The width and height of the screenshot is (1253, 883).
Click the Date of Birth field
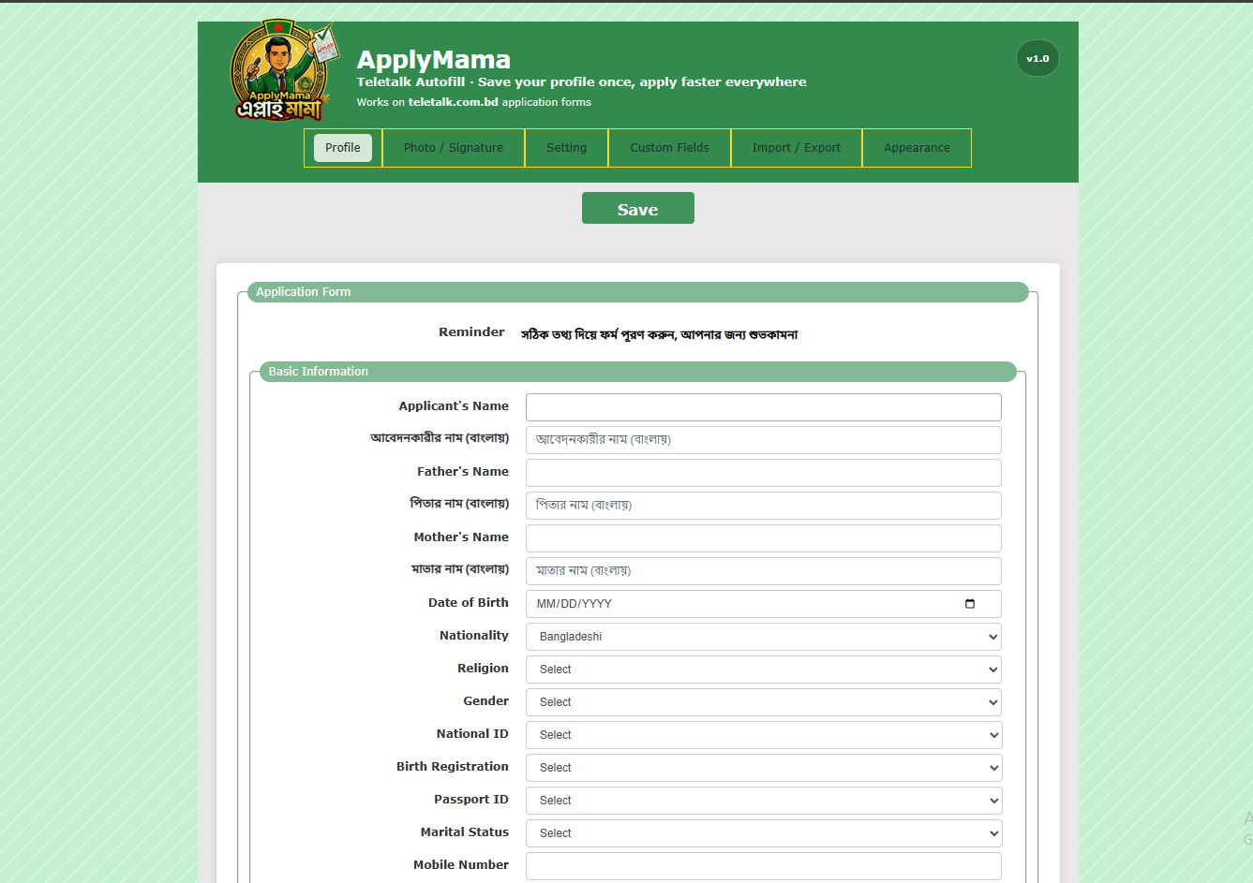[764, 604]
